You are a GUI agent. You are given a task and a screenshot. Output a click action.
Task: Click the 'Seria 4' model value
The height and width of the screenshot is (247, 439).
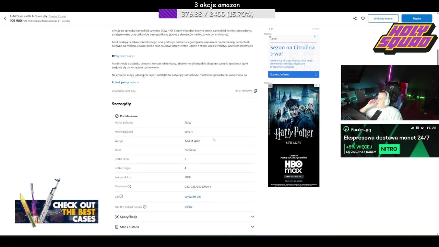pos(189,132)
